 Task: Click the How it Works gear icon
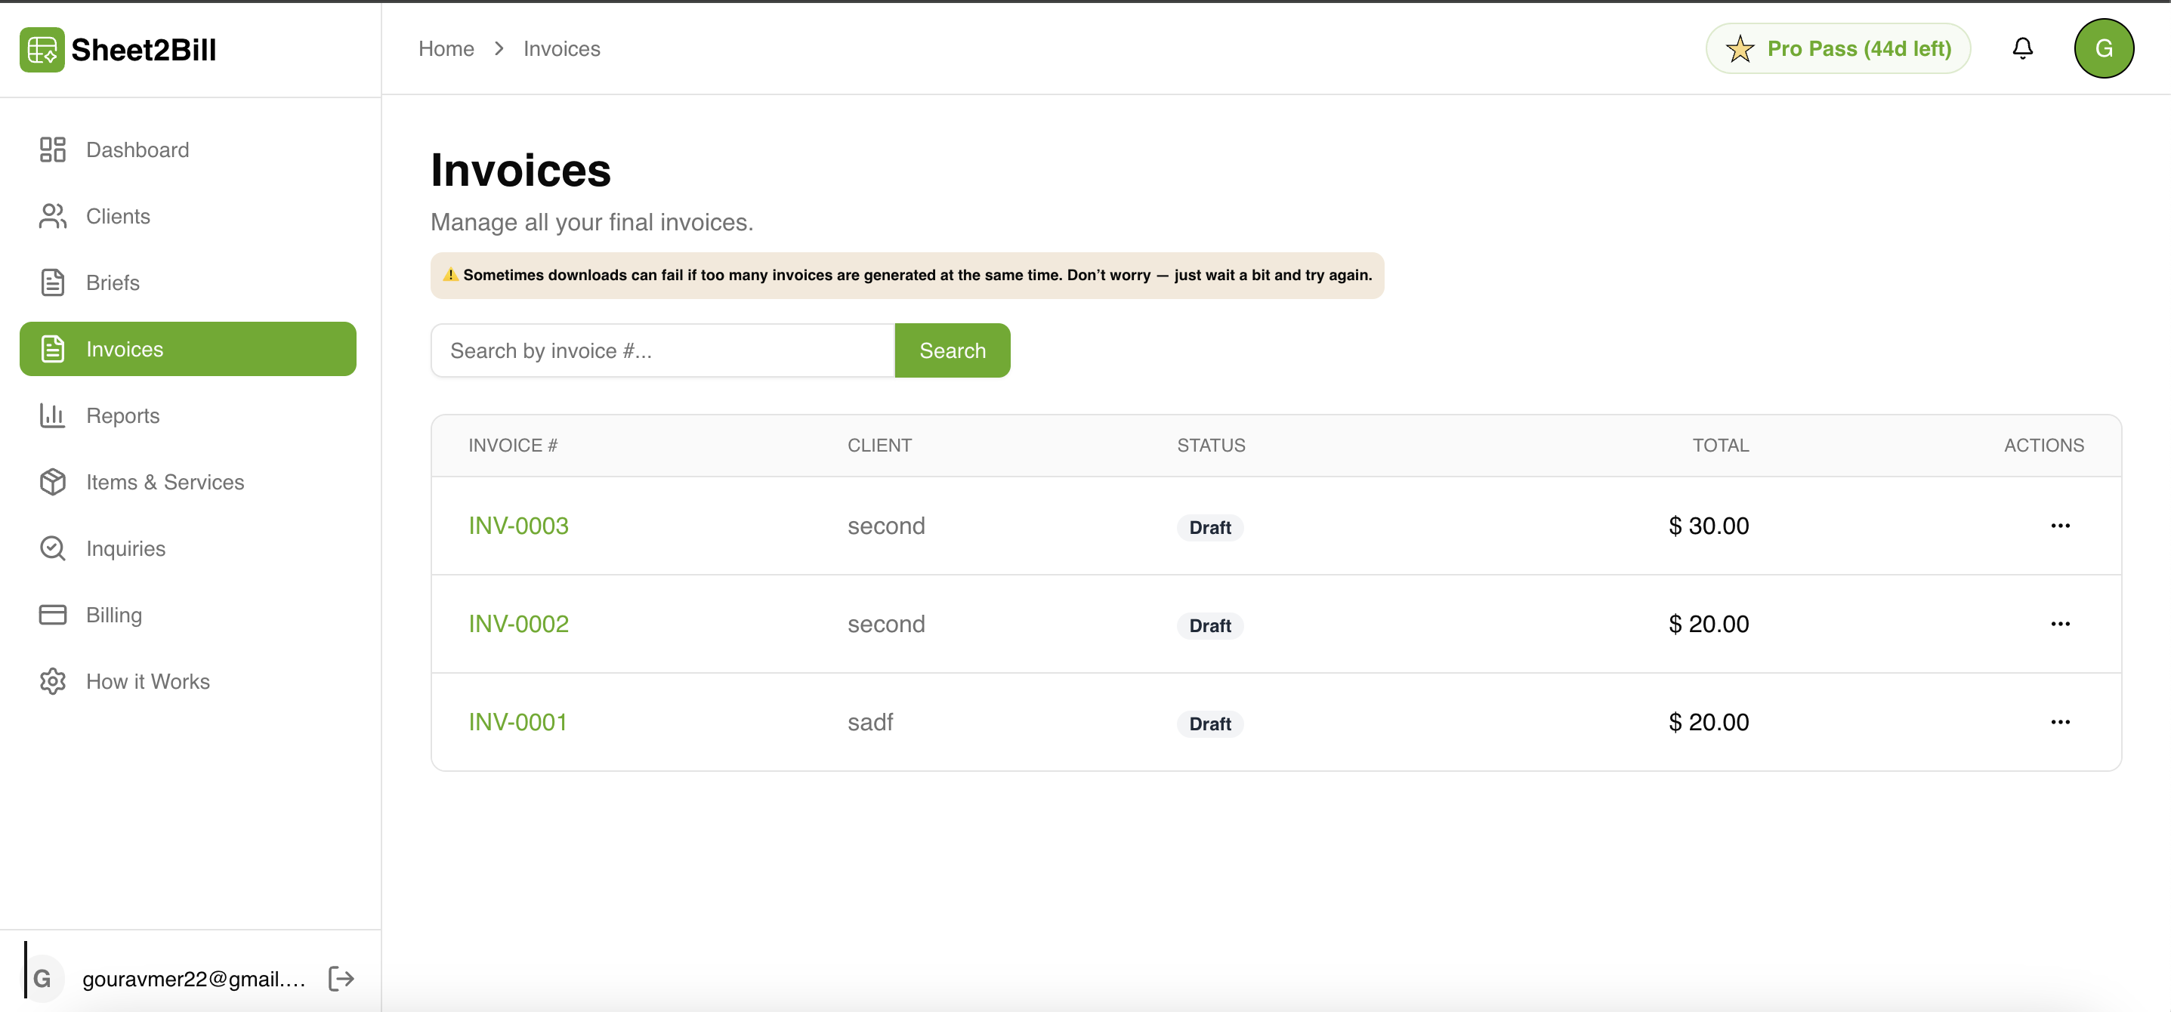coord(52,681)
